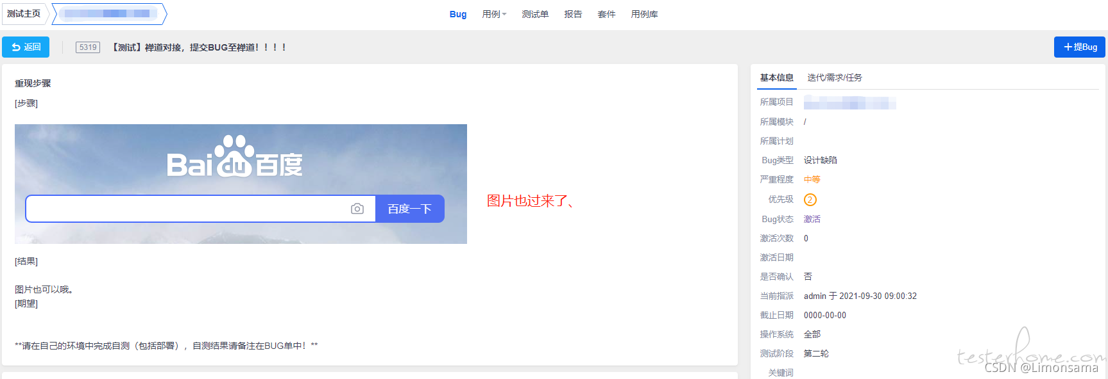Click the 测试阶段 value 第二轮
This screenshot has width=1108, height=379.
pyautogui.click(x=817, y=353)
